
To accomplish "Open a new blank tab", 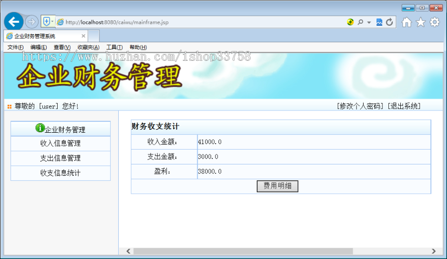I will [x=94, y=36].
